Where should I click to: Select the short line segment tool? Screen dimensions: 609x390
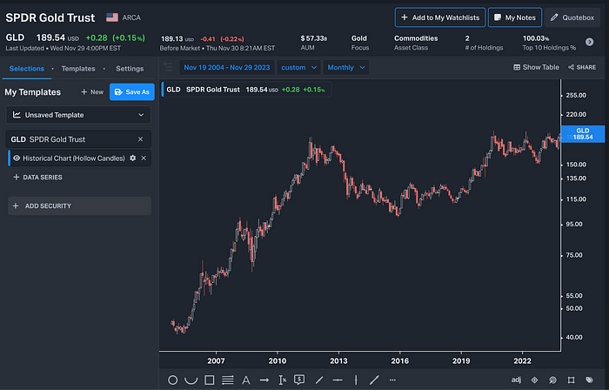[x=319, y=380]
